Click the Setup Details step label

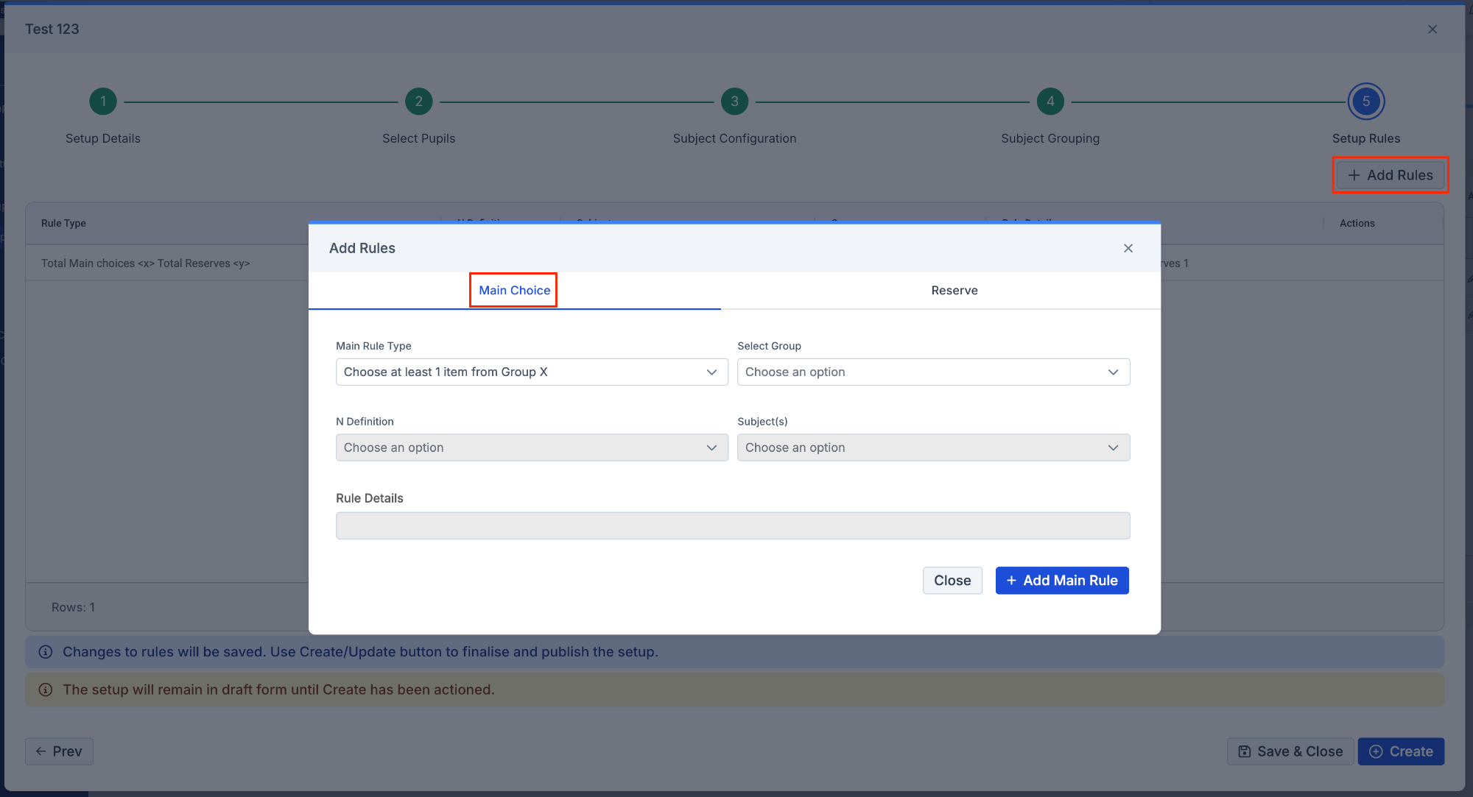(x=103, y=138)
